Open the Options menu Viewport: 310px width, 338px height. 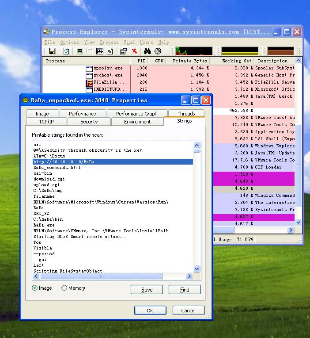(69, 42)
